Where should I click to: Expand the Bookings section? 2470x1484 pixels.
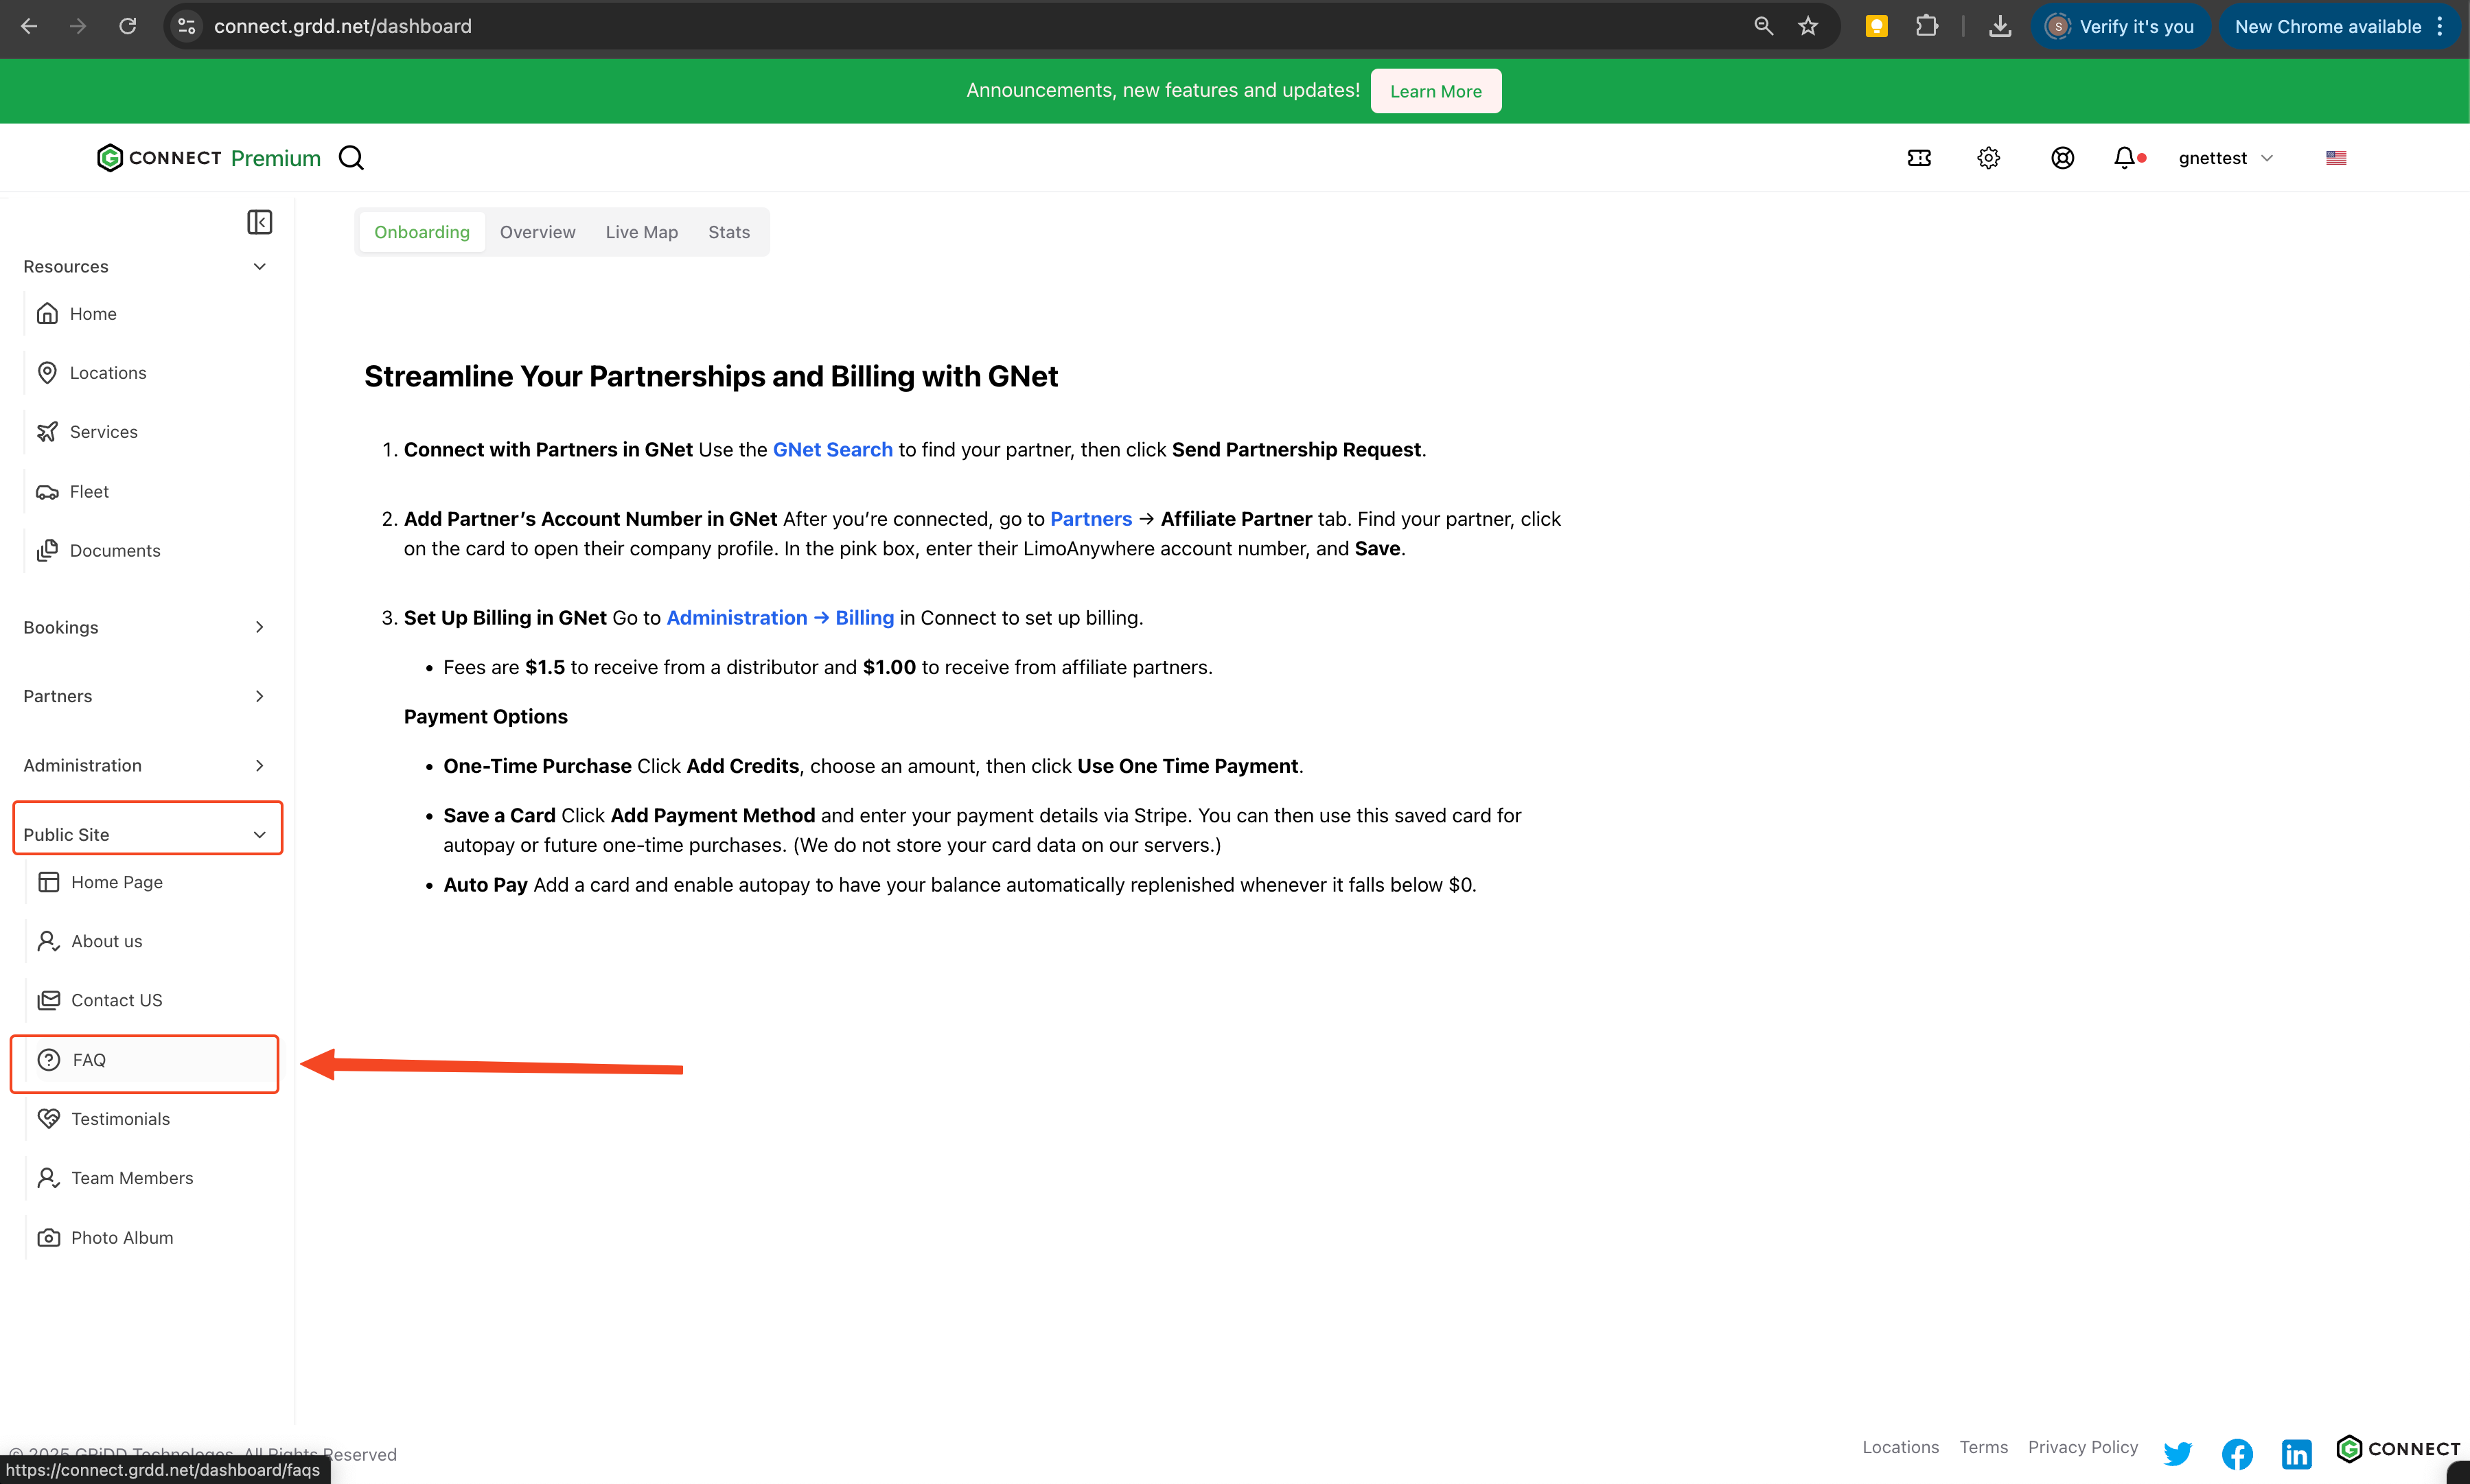259,627
